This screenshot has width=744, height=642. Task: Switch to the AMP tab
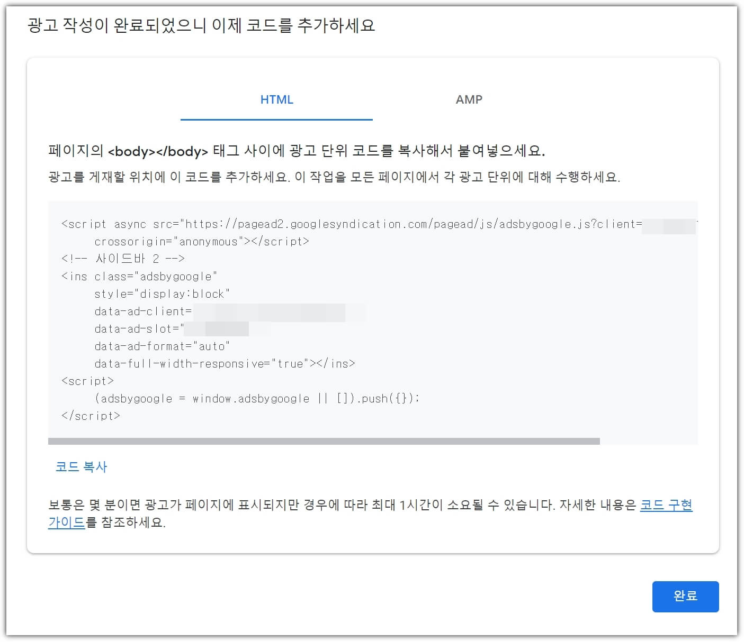[x=469, y=99]
